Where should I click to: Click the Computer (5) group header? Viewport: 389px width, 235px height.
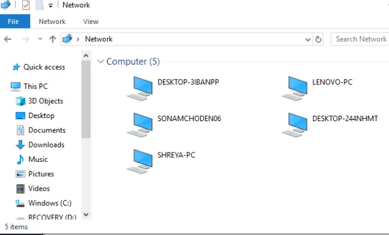(x=133, y=61)
